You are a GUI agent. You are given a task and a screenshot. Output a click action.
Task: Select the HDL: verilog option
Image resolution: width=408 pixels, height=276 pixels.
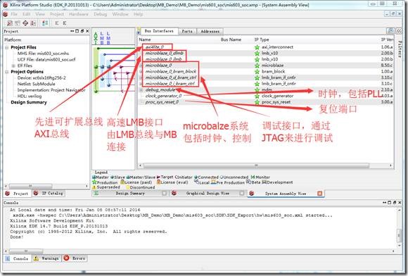pyautogui.click(x=30, y=96)
